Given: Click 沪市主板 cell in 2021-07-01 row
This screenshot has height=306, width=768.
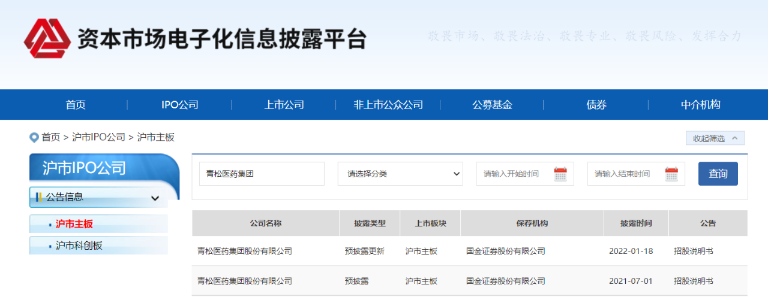Looking at the screenshot, I should (421, 281).
